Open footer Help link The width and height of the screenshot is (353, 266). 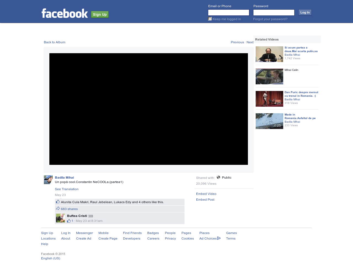pos(45,244)
